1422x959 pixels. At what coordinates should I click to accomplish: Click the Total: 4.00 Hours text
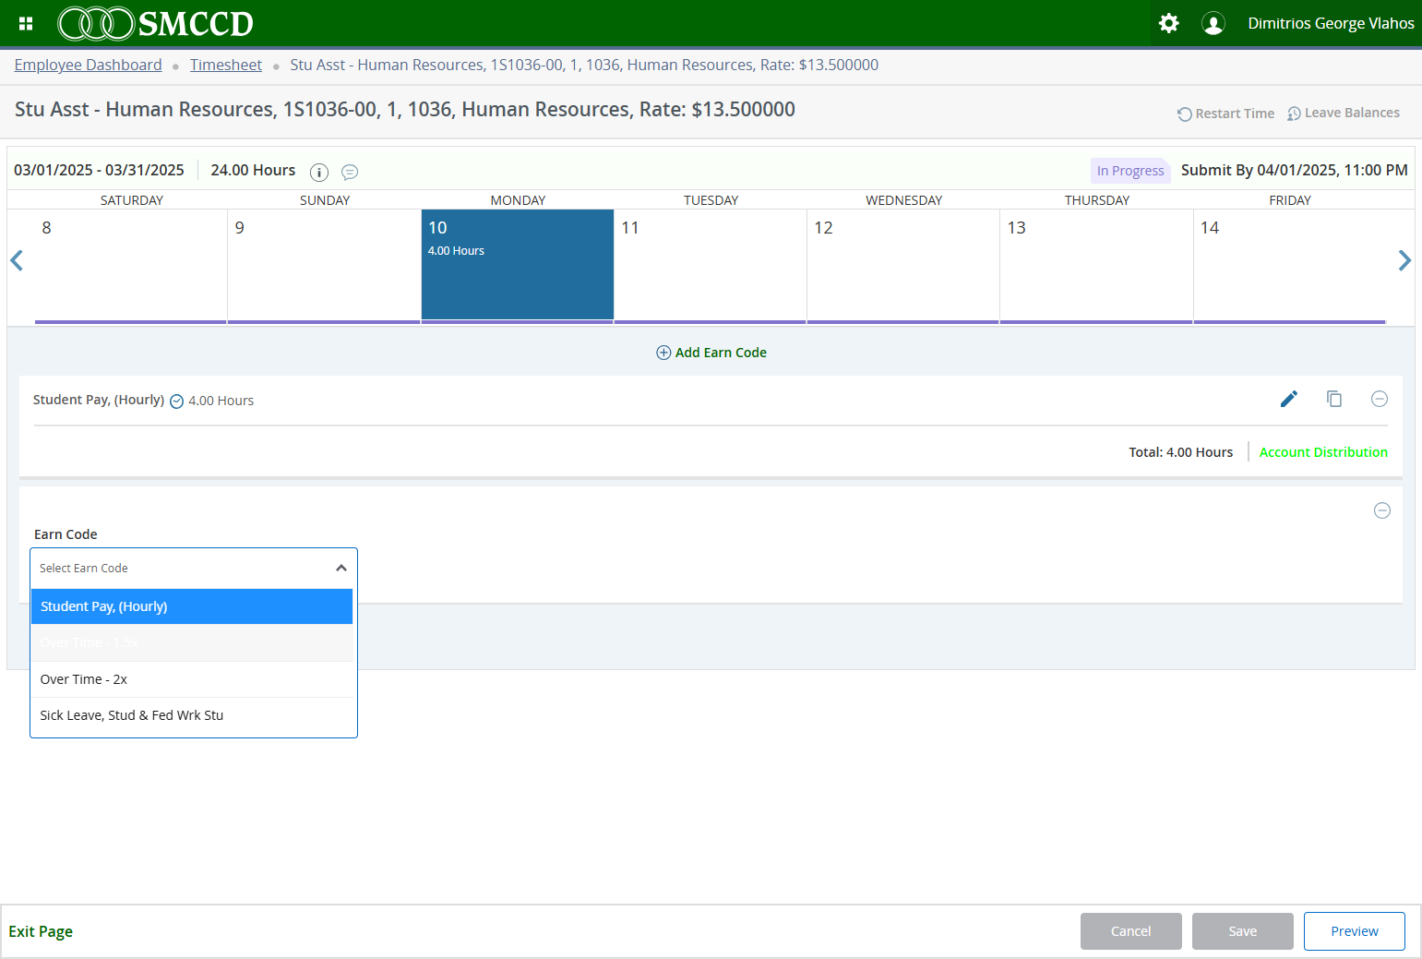coord(1181,452)
